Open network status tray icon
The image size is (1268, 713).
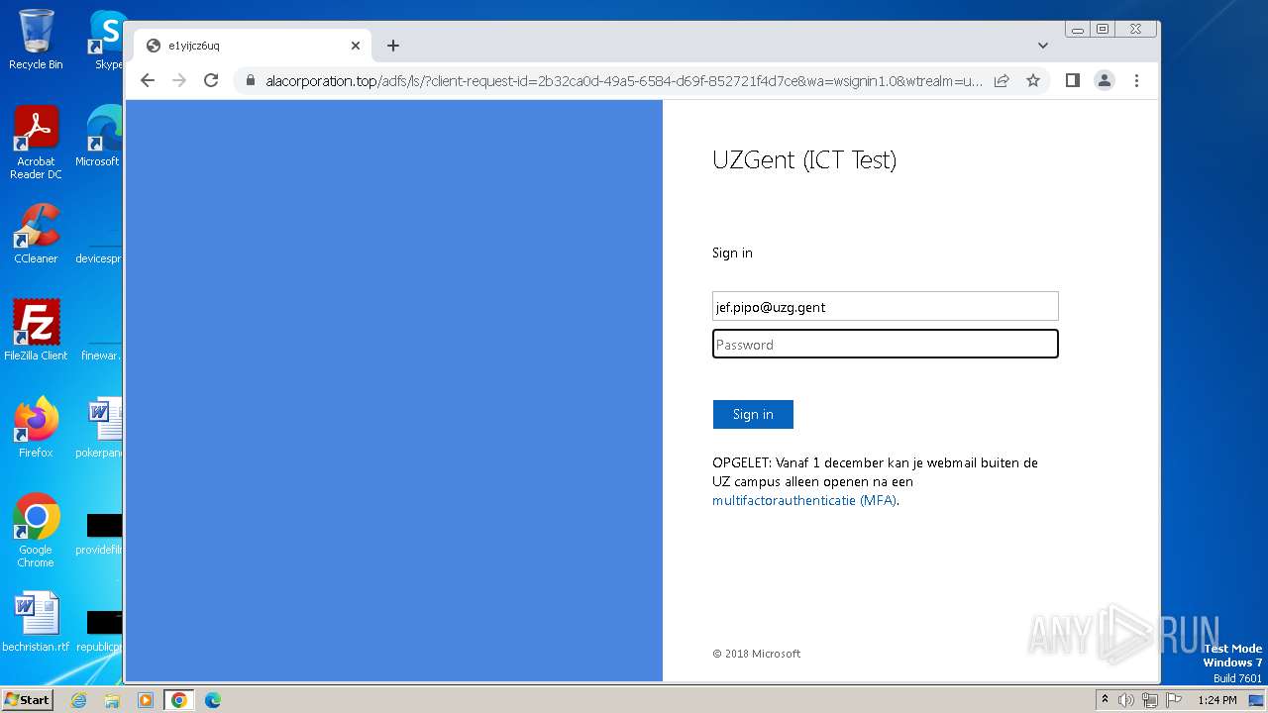pyautogui.click(x=1149, y=700)
